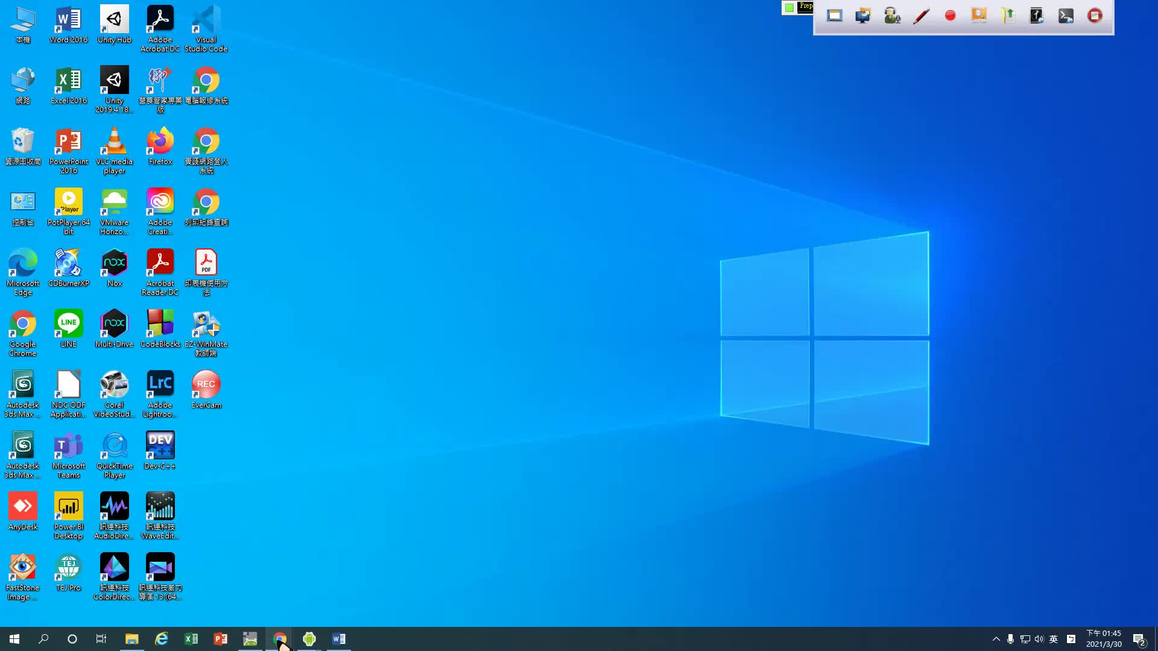This screenshot has width=1158, height=651.
Task: Open Microsoft Edge desktop icon
Action: tap(23, 273)
